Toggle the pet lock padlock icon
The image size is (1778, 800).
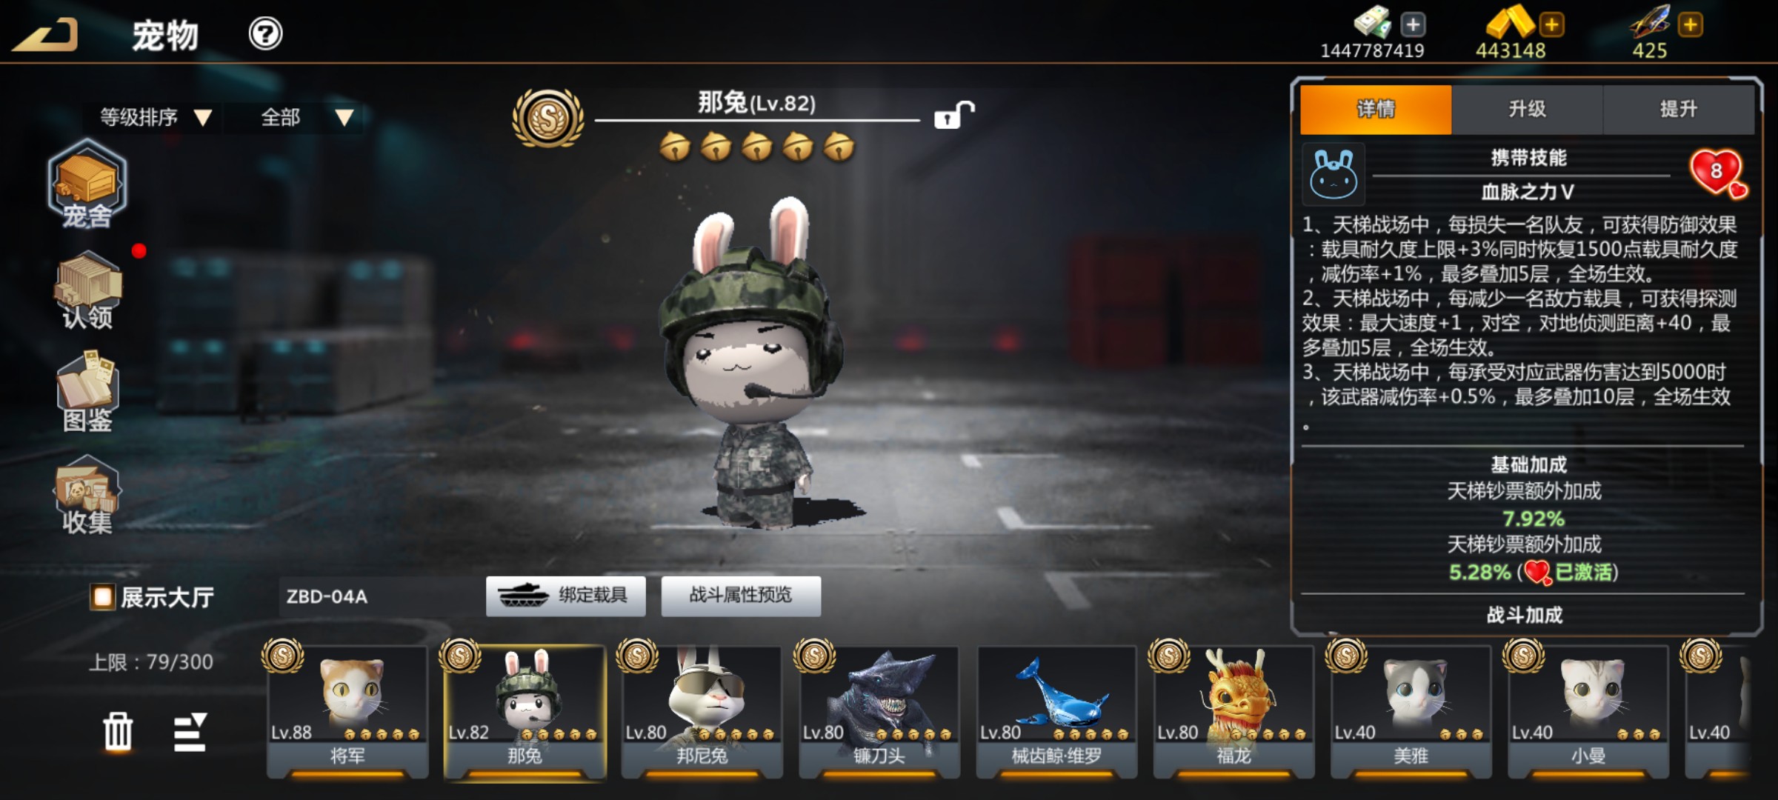click(x=953, y=114)
